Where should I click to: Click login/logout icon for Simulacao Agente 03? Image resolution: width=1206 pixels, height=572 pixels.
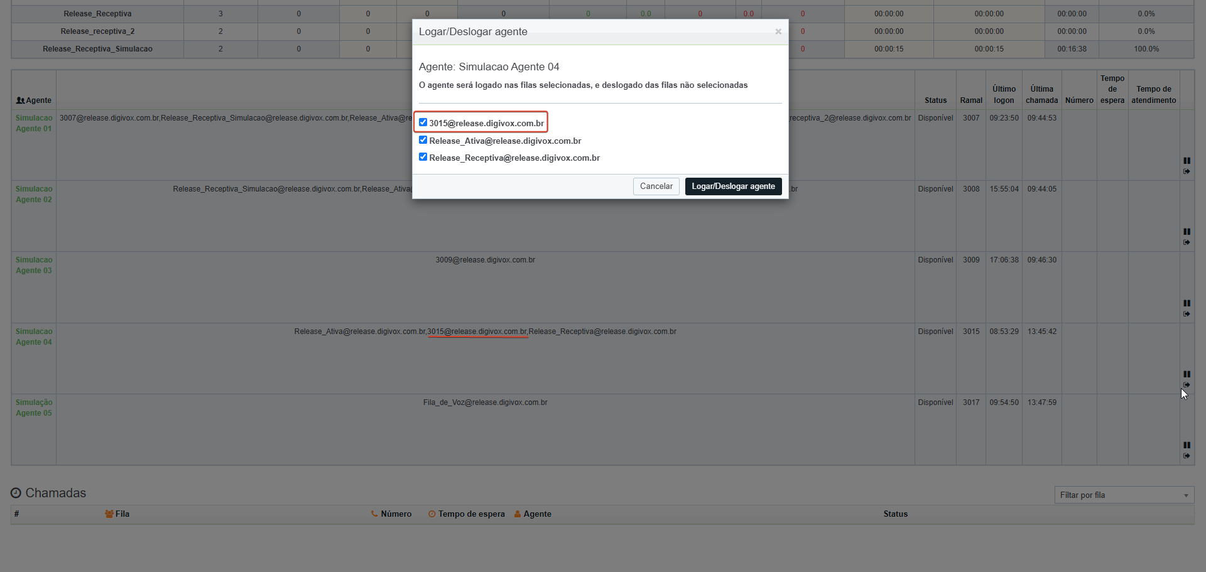1187,314
